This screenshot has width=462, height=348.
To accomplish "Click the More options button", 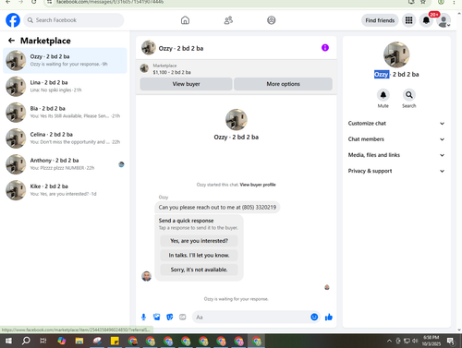I will (x=283, y=84).
